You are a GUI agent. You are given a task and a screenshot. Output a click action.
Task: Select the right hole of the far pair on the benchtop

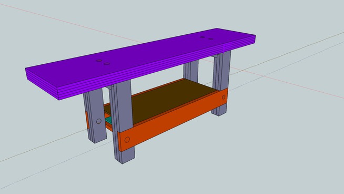[x=210, y=39]
